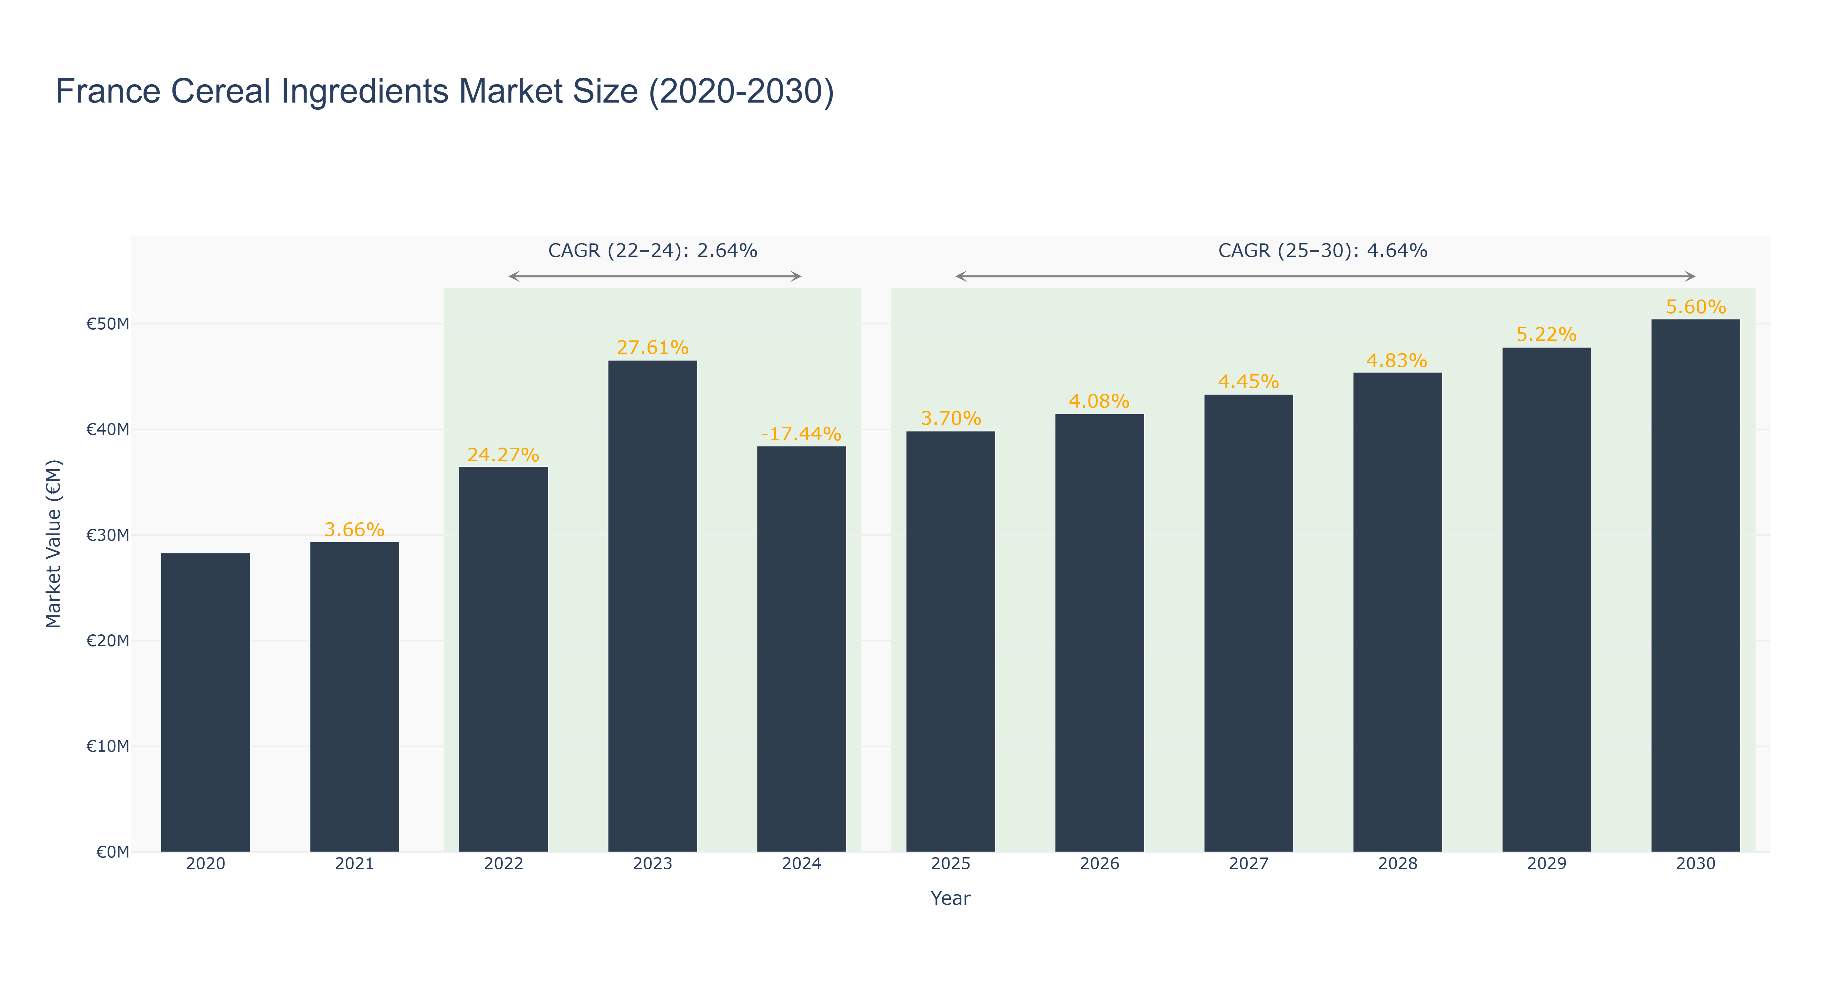Click the 3.66% growth label

pos(354,530)
